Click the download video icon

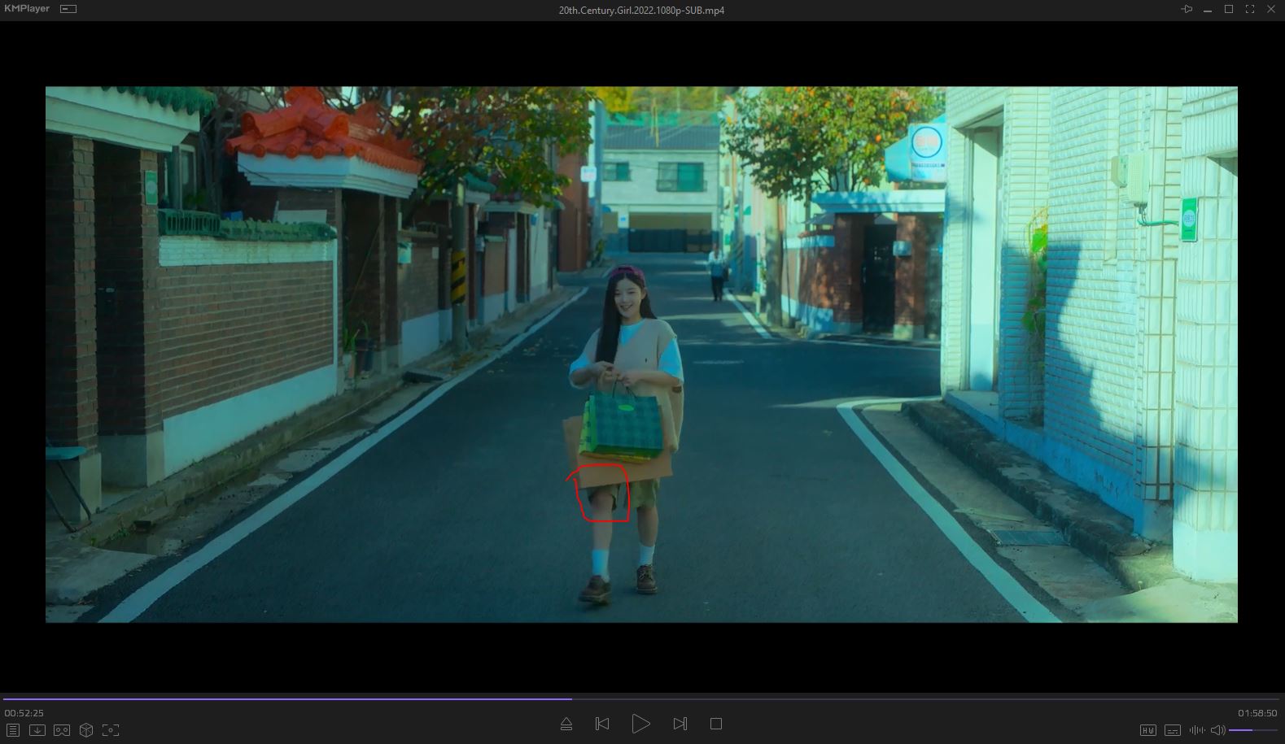[37, 730]
